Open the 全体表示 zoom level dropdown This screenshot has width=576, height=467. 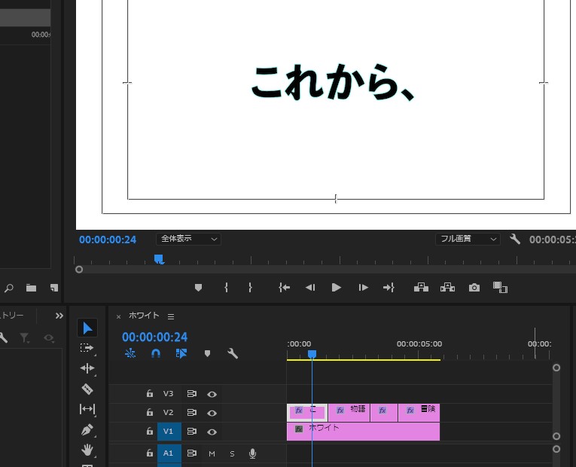(x=188, y=239)
